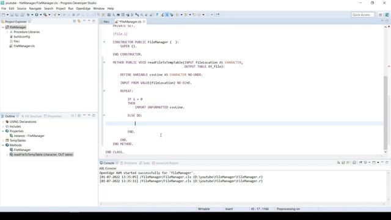Collapse Methods node in Outline
This screenshot has width=391, height=220.
coord(3,145)
